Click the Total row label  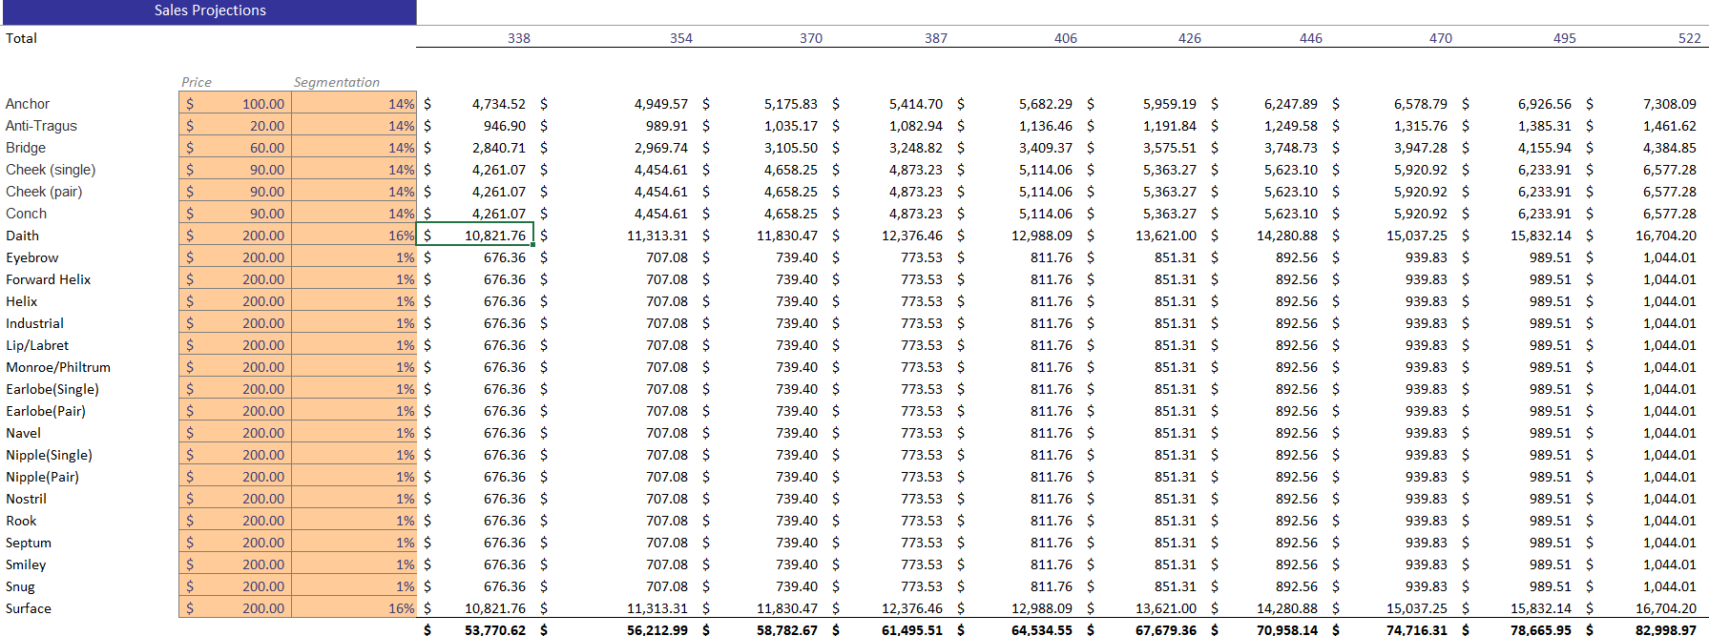coord(21,38)
